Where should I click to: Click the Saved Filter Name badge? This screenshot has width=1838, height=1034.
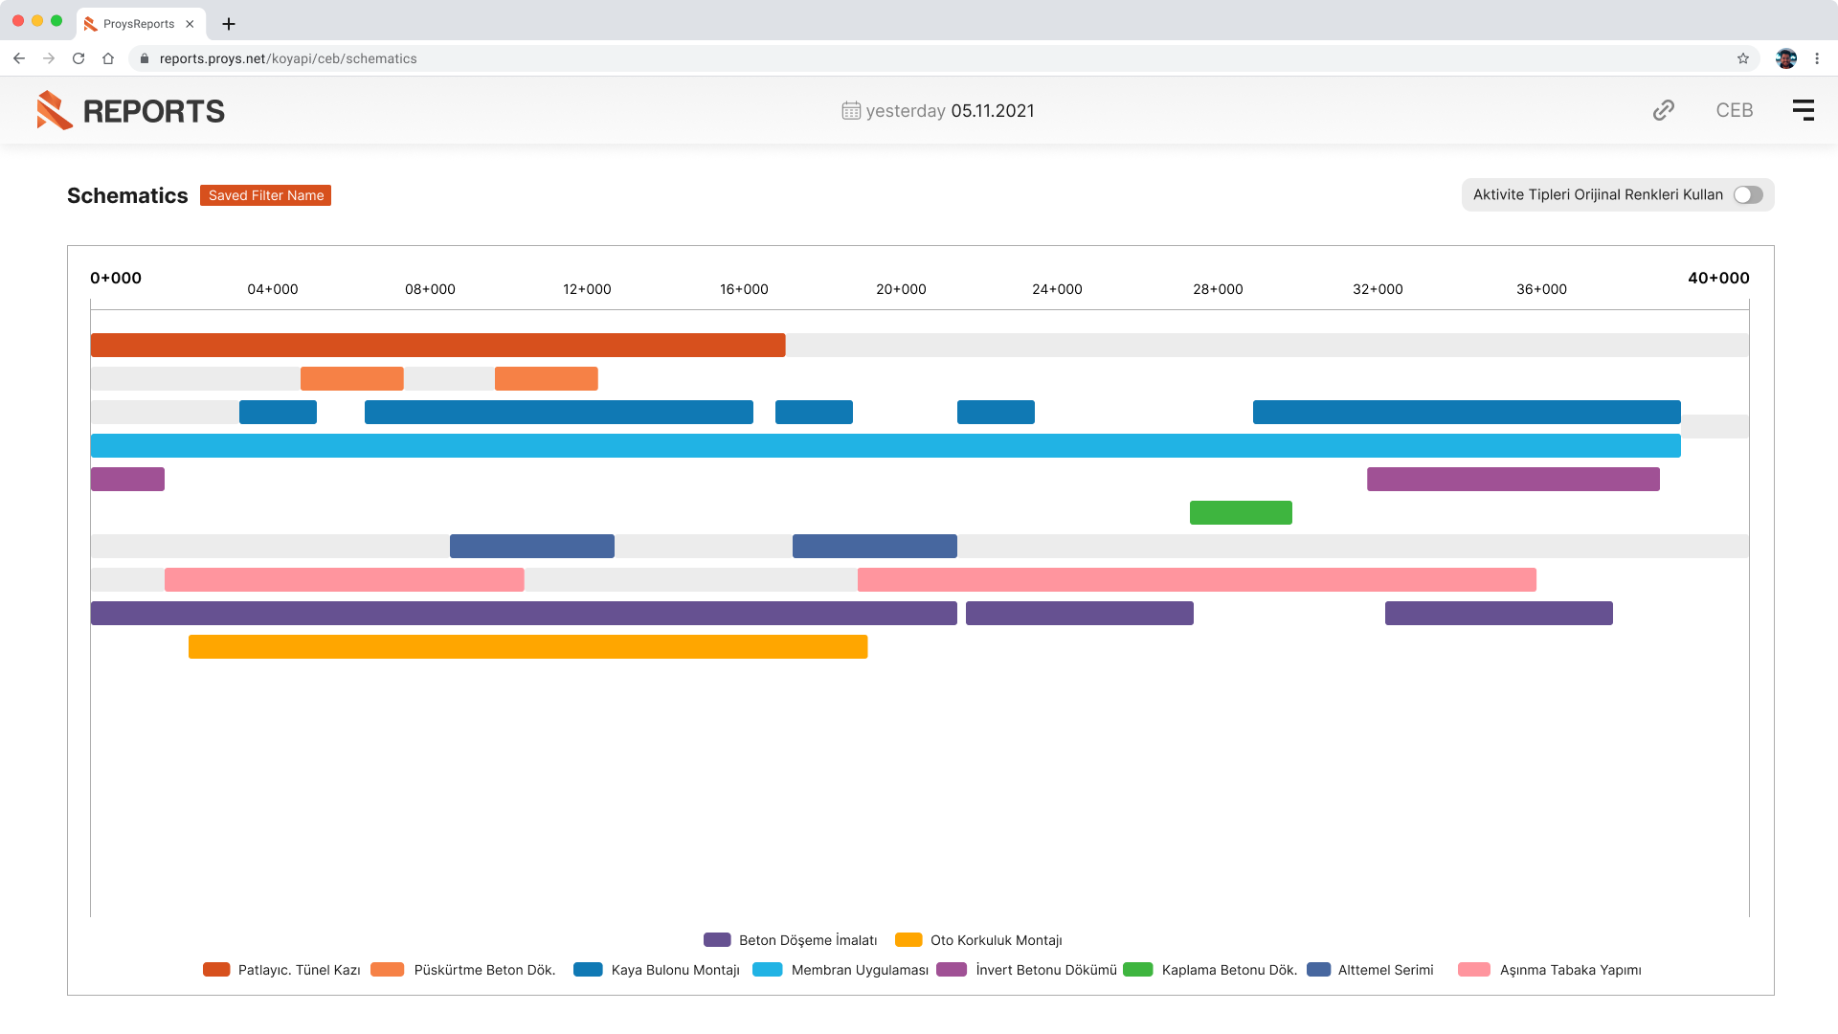pyautogui.click(x=265, y=195)
